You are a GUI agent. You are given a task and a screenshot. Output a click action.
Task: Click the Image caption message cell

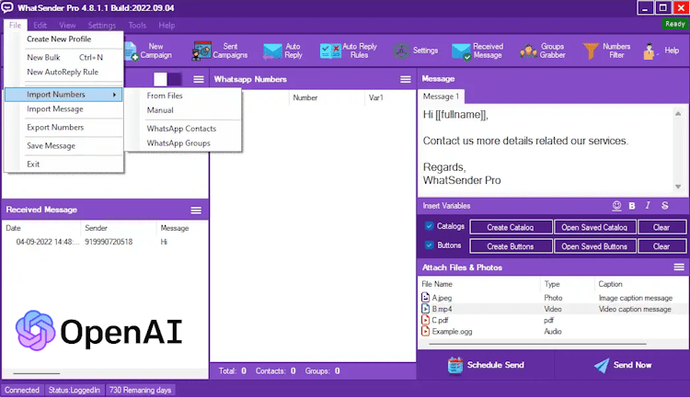(x=636, y=298)
